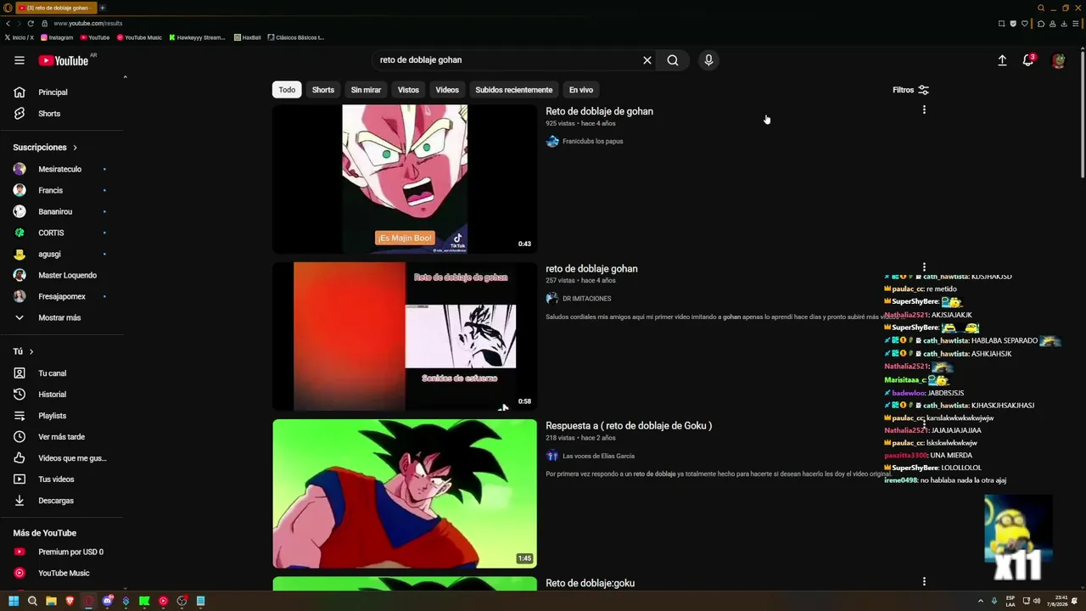1086x611 pixels.
Task: Open the HaxBall bookmark
Action: pyautogui.click(x=248, y=37)
